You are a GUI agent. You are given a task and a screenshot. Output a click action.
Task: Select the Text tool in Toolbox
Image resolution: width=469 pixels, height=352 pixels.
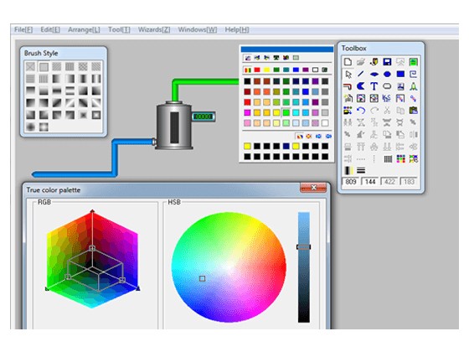pos(374,86)
